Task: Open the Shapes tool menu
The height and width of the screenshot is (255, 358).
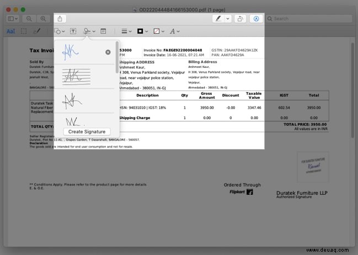Action: (x=60, y=31)
